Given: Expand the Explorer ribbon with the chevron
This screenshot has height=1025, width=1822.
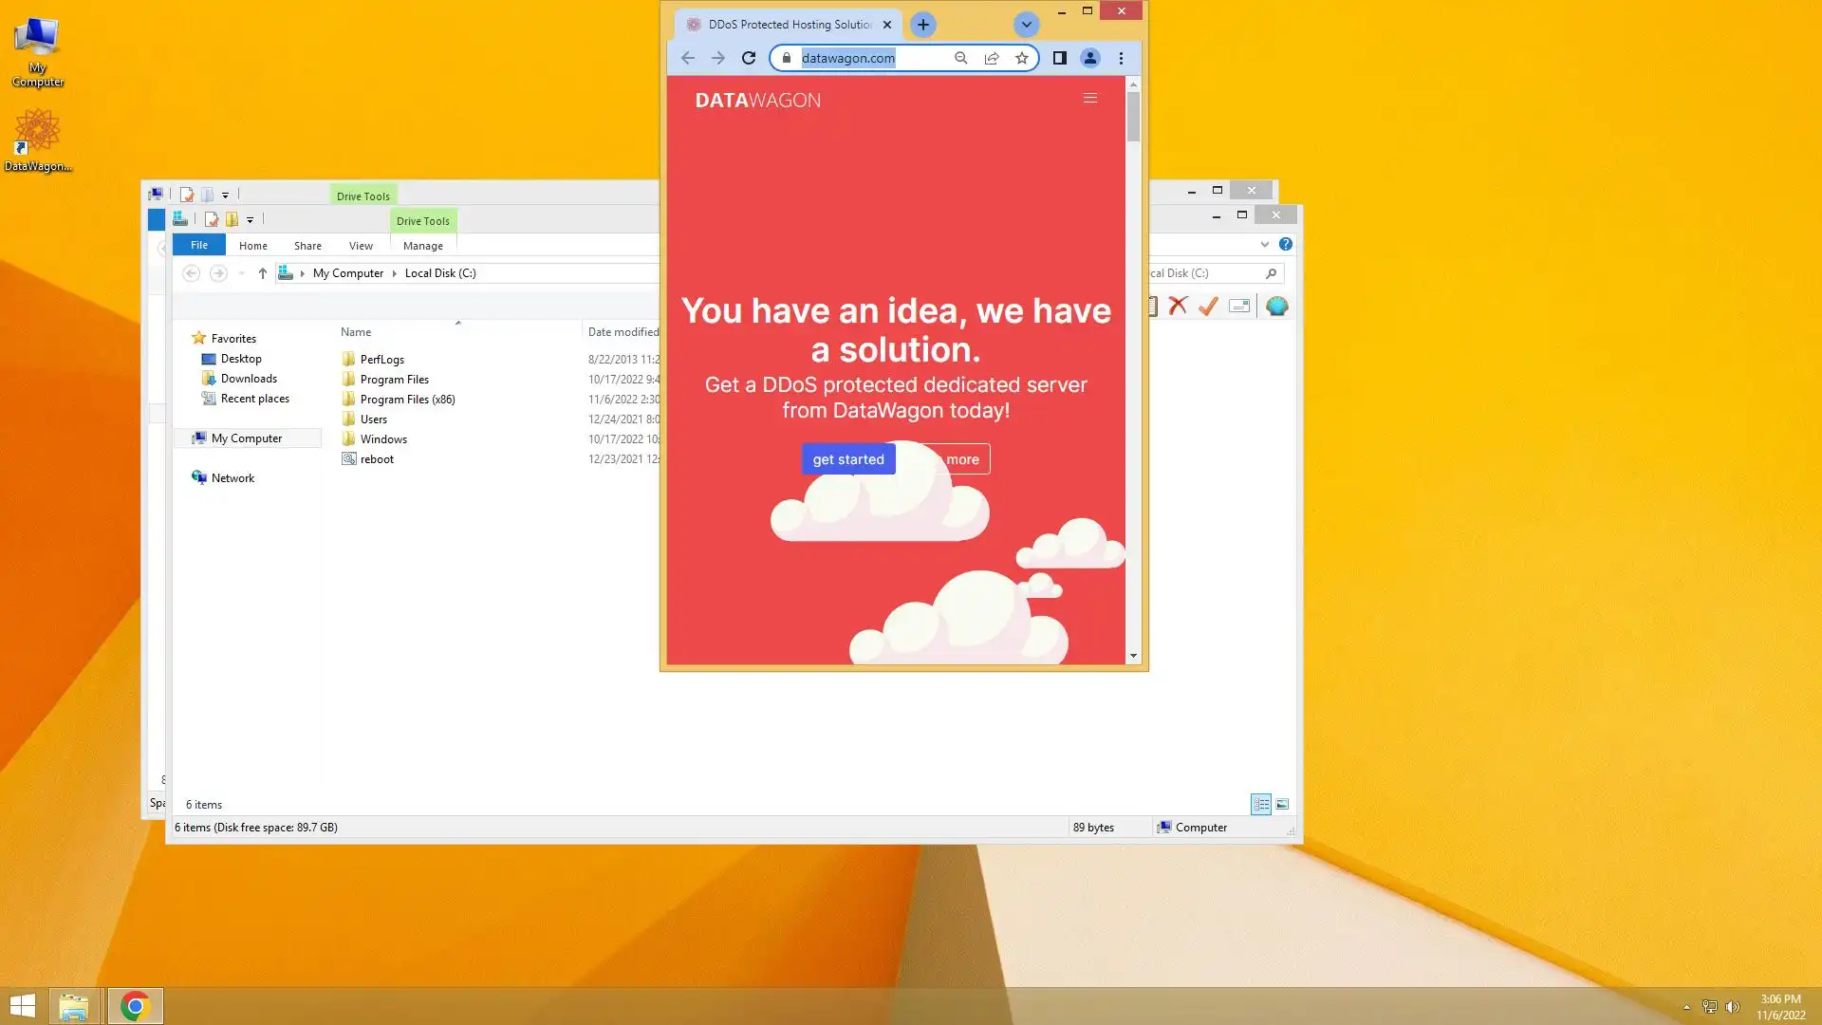Looking at the screenshot, I should click(1265, 244).
